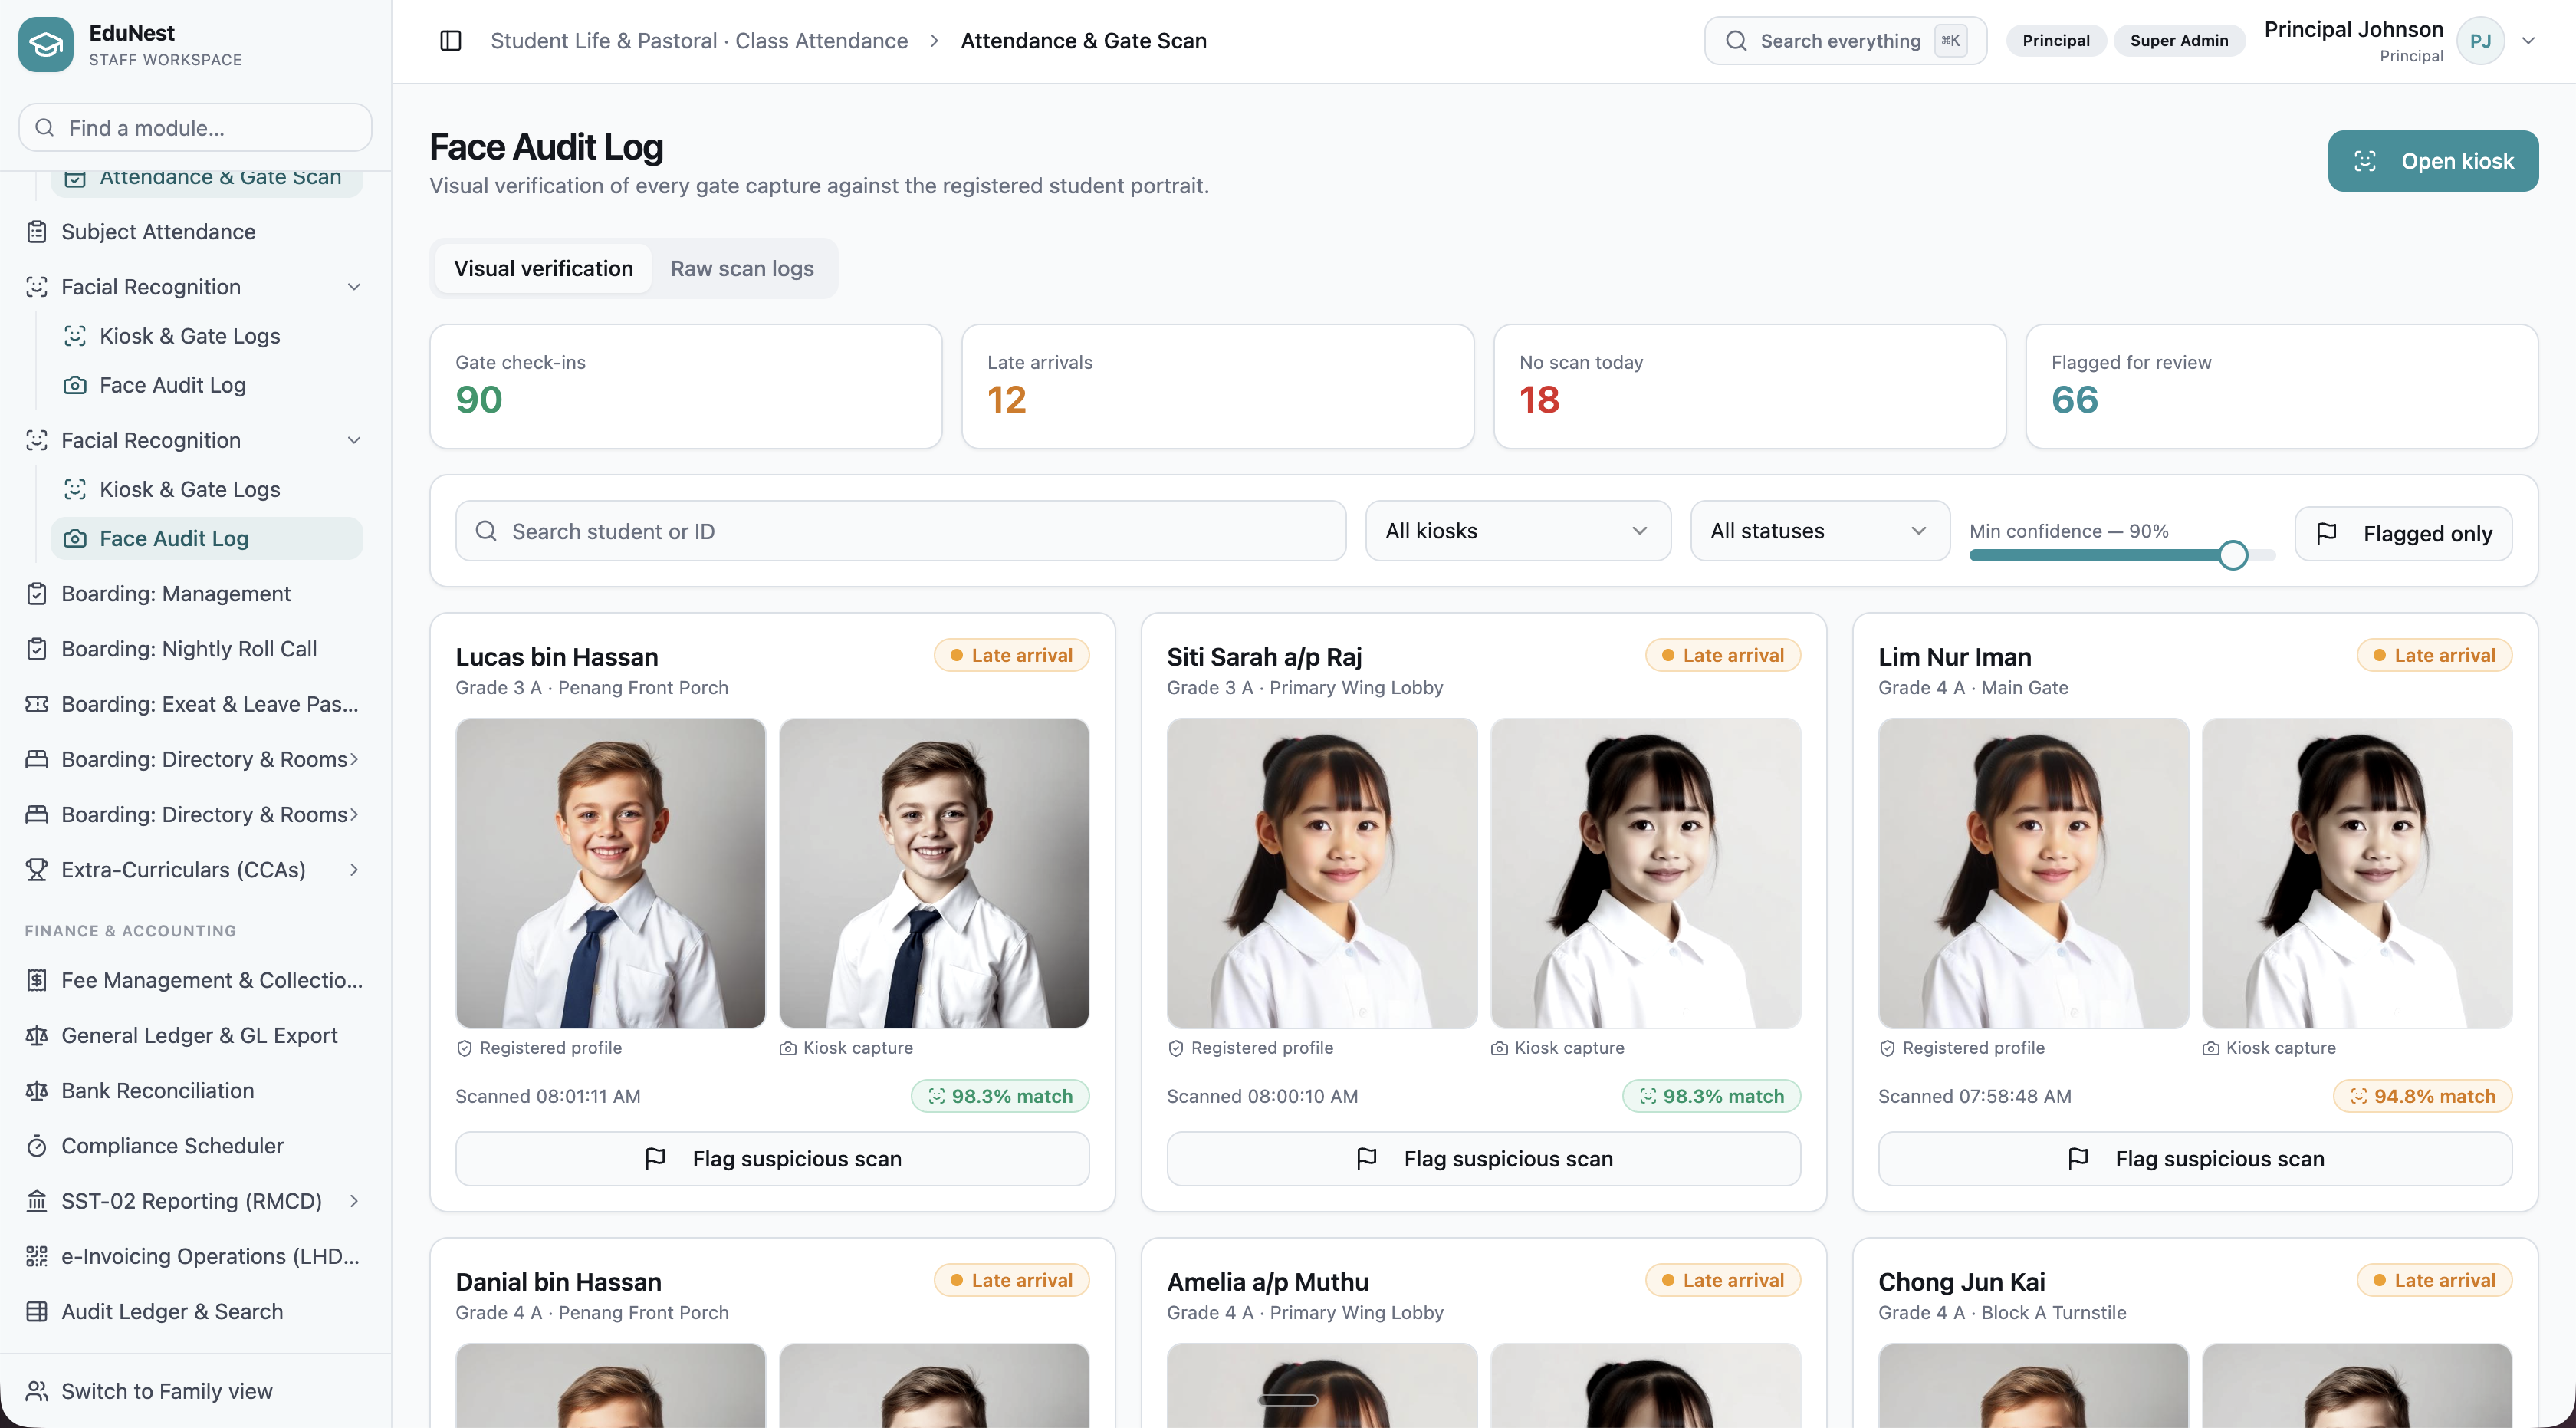Click the Audit Ledger table icon
The image size is (2576, 1428).
tap(37, 1312)
